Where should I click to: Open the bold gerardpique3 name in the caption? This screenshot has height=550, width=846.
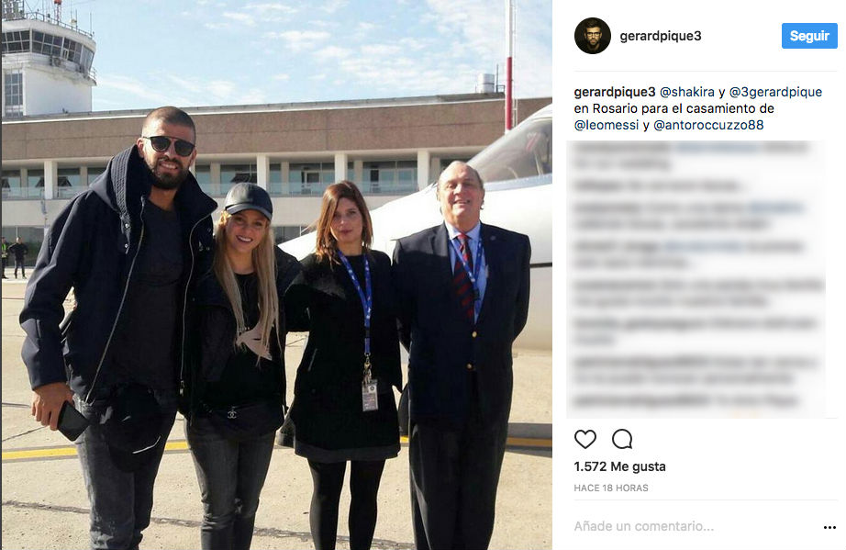pyautogui.click(x=615, y=93)
